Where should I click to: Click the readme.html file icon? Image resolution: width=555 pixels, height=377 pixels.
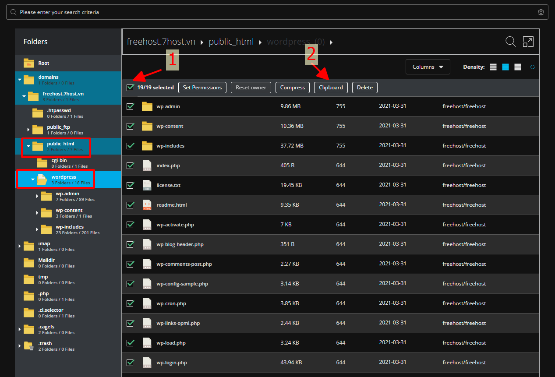147,205
